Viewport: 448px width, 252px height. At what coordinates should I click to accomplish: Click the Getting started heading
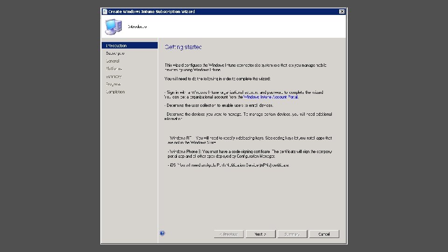[183, 47]
